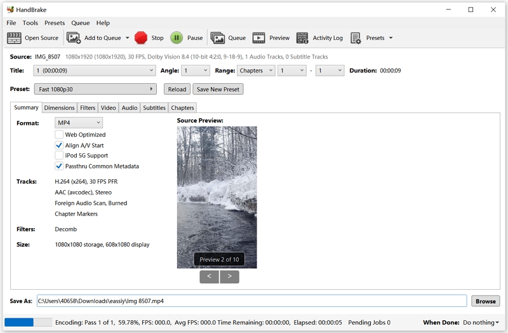Click the encoding progress bar
Image resolution: width=508 pixels, height=333 pixels.
pos(28,322)
